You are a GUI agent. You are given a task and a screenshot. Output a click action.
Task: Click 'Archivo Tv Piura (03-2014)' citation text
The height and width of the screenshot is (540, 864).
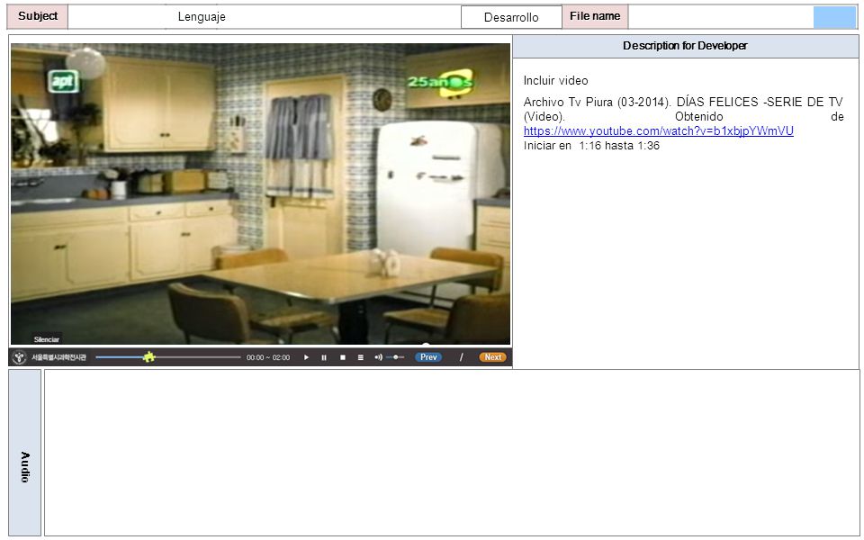(596, 103)
